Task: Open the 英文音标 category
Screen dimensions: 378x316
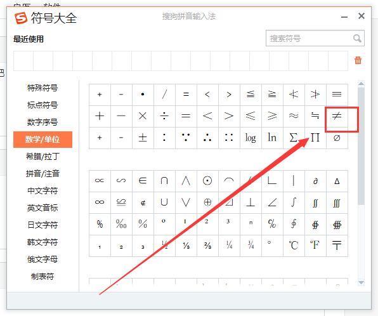Action: (42, 207)
